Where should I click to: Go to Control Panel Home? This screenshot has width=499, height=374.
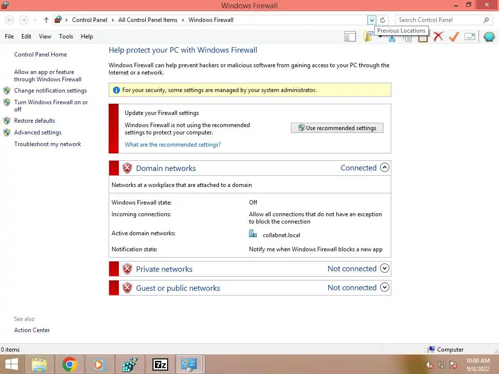coord(40,55)
